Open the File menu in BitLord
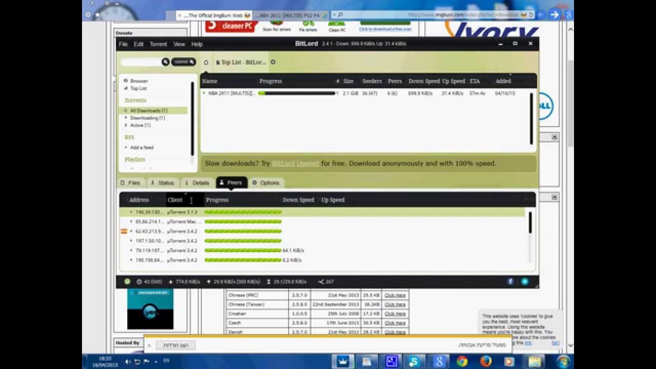Image resolution: width=656 pixels, height=369 pixels. [123, 44]
